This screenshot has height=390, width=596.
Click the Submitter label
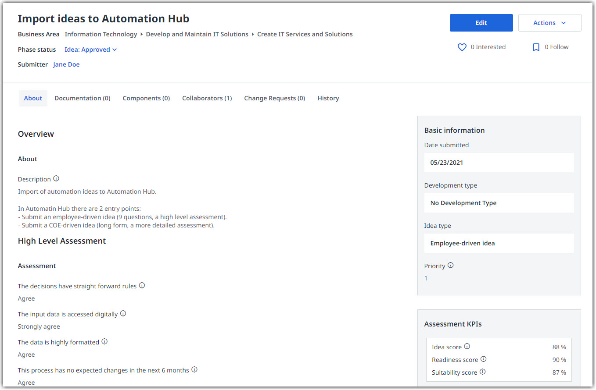[x=33, y=64]
